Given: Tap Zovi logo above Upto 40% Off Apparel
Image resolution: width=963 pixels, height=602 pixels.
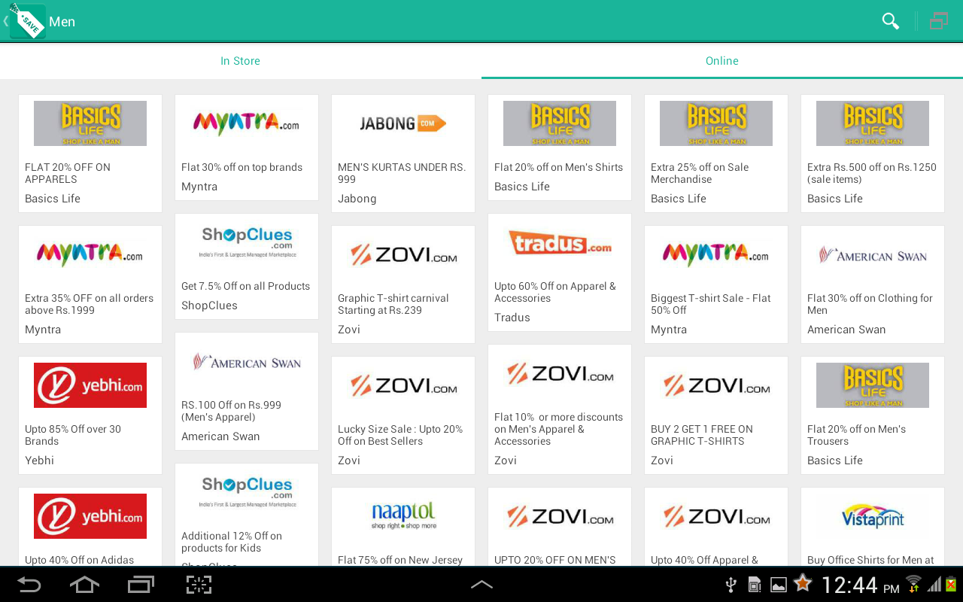Looking at the screenshot, I should point(716,516).
